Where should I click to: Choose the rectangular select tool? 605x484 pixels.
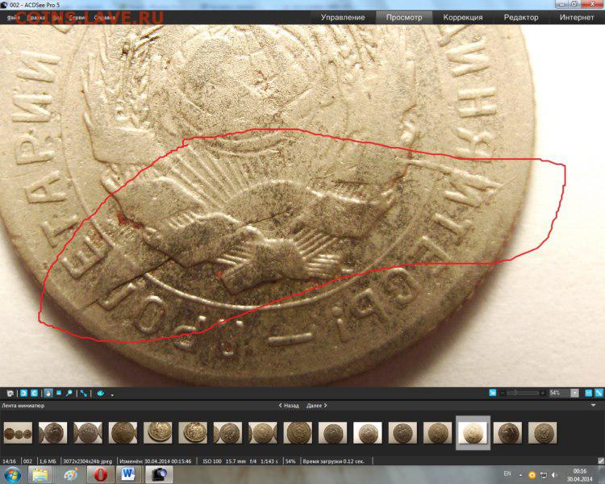(59, 393)
